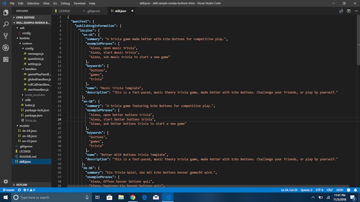The image size is (360, 202).
Task: Collapse the lambda folder
Action: [x=24, y=38]
